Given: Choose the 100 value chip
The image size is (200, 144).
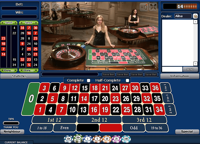Looking at the screenshot, I should coord(126,139).
